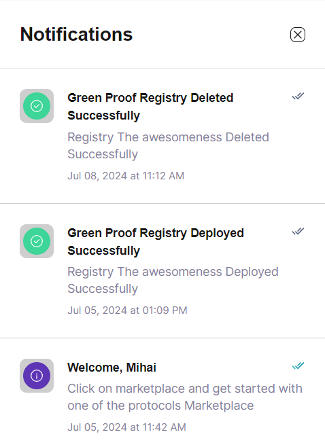
Task: Click the Jul 08, 2024 11:12 AM timestamp
Action: 126,176
